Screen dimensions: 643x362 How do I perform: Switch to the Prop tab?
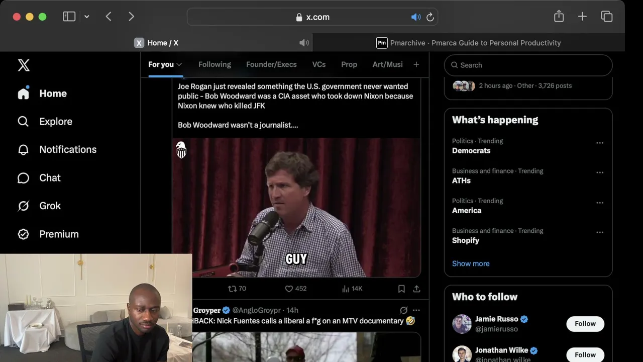click(x=349, y=64)
